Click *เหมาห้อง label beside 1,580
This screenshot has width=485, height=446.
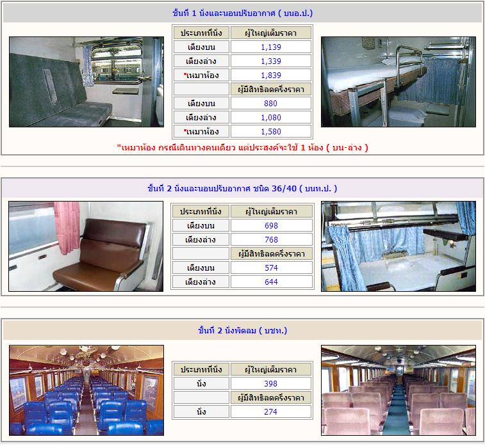[x=201, y=132]
